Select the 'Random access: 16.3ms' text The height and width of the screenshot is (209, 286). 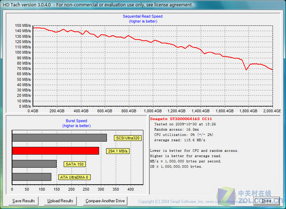click(176, 130)
